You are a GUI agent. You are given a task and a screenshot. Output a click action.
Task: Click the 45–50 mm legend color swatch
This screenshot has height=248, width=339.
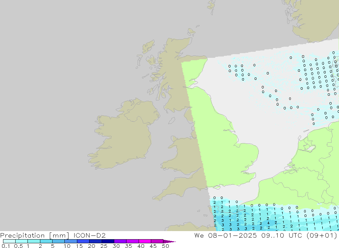click(x=157, y=241)
